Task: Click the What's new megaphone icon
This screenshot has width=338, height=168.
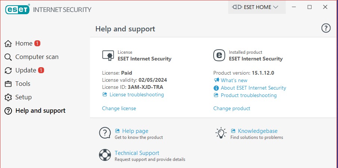Action: [216, 80]
